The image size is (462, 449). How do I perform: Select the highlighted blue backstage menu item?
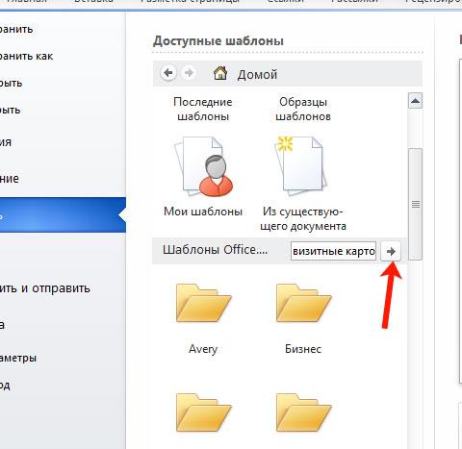click(63, 215)
